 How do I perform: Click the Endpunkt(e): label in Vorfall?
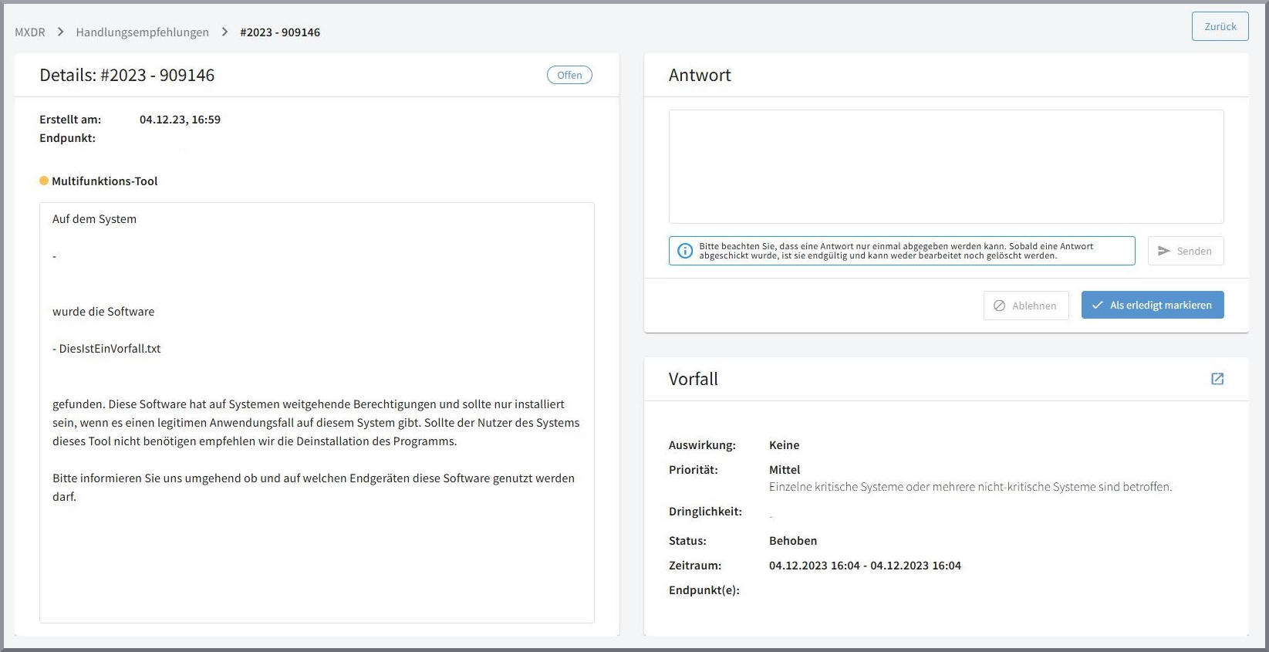pos(704,590)
